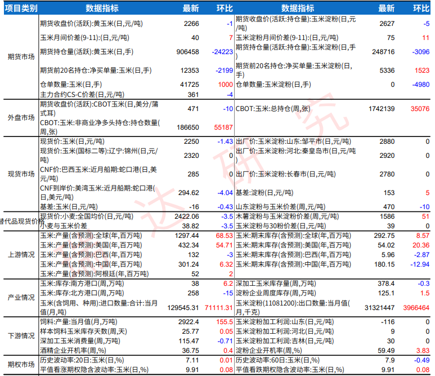Click 玉米:产量(含预测):巴西 value 132

[194, 255]
